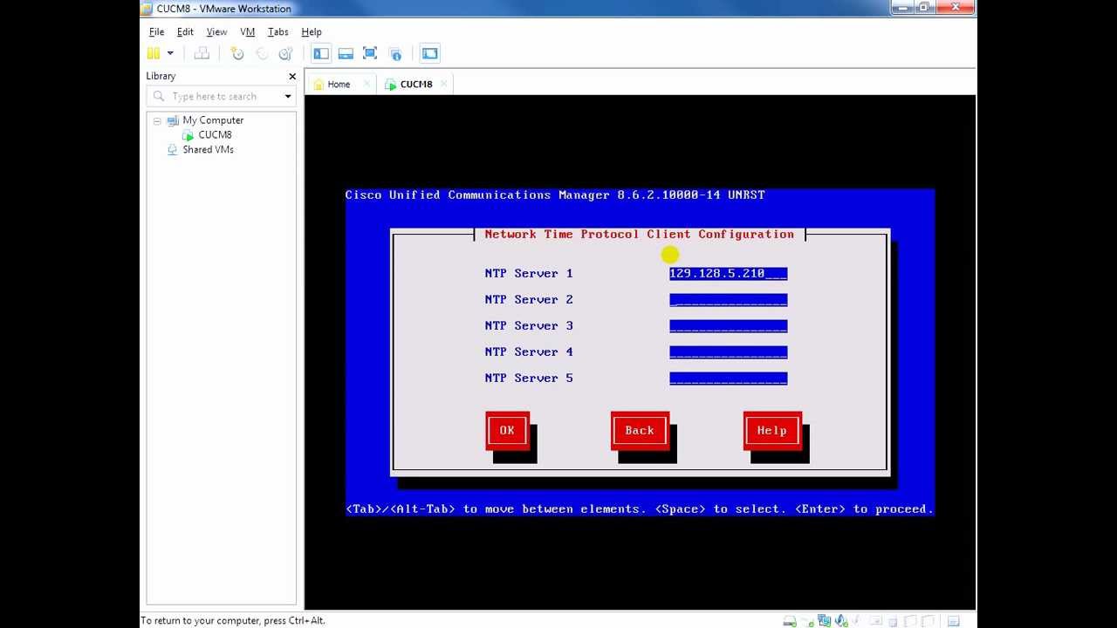The image size is (1117, 628).
Task: Select the CUCM8 virtual machine in library
Action: point(215,134)
